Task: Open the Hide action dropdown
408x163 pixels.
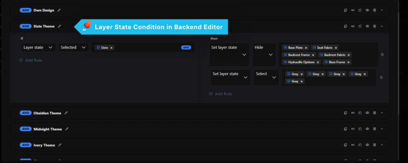Action: 264,54
